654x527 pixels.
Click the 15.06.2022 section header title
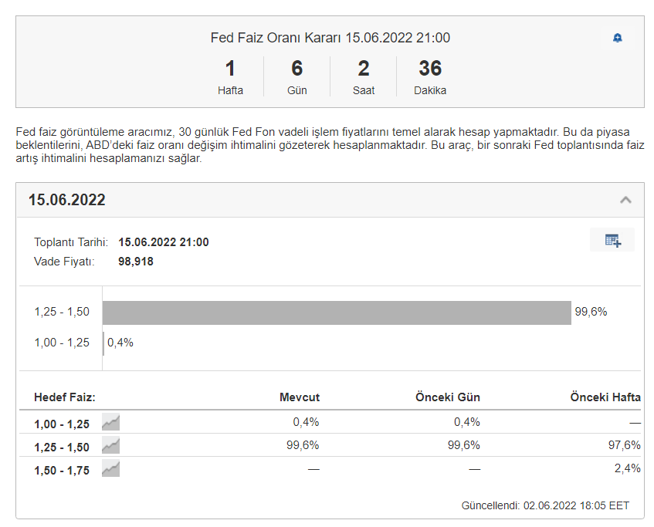click(66, 200)
